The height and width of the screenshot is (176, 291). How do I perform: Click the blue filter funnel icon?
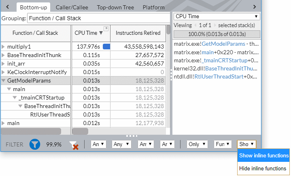coord(35,144)
